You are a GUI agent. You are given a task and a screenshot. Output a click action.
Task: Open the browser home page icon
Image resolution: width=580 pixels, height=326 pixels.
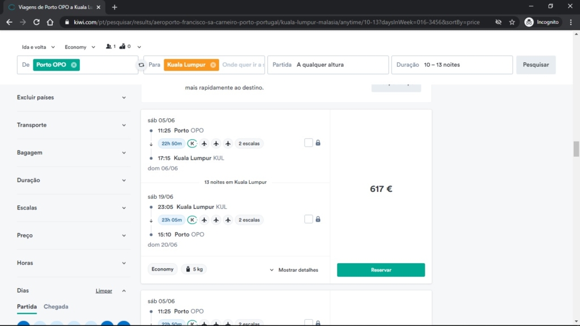coord(50,22)
